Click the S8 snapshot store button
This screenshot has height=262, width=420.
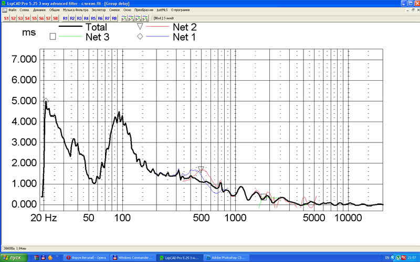point(55,18)
